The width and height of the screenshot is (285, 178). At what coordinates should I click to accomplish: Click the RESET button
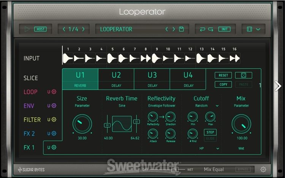pyautogui.click(x=223, y=75)
